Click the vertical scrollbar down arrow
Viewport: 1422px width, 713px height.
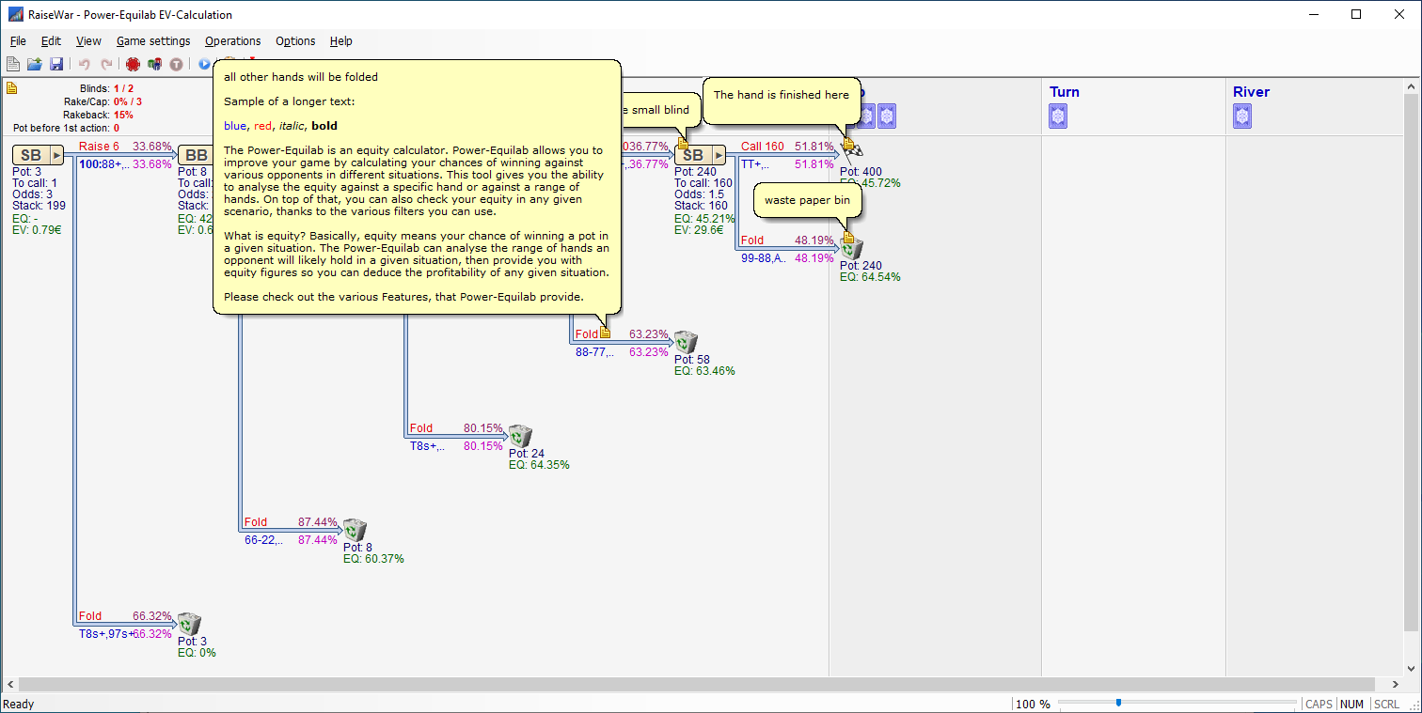[x=1413, y=667]
